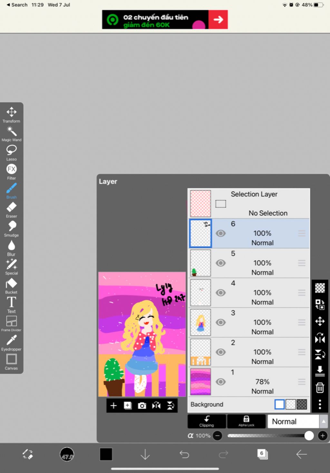Expand blend mode arrow next to Normal

pos(324,421)
